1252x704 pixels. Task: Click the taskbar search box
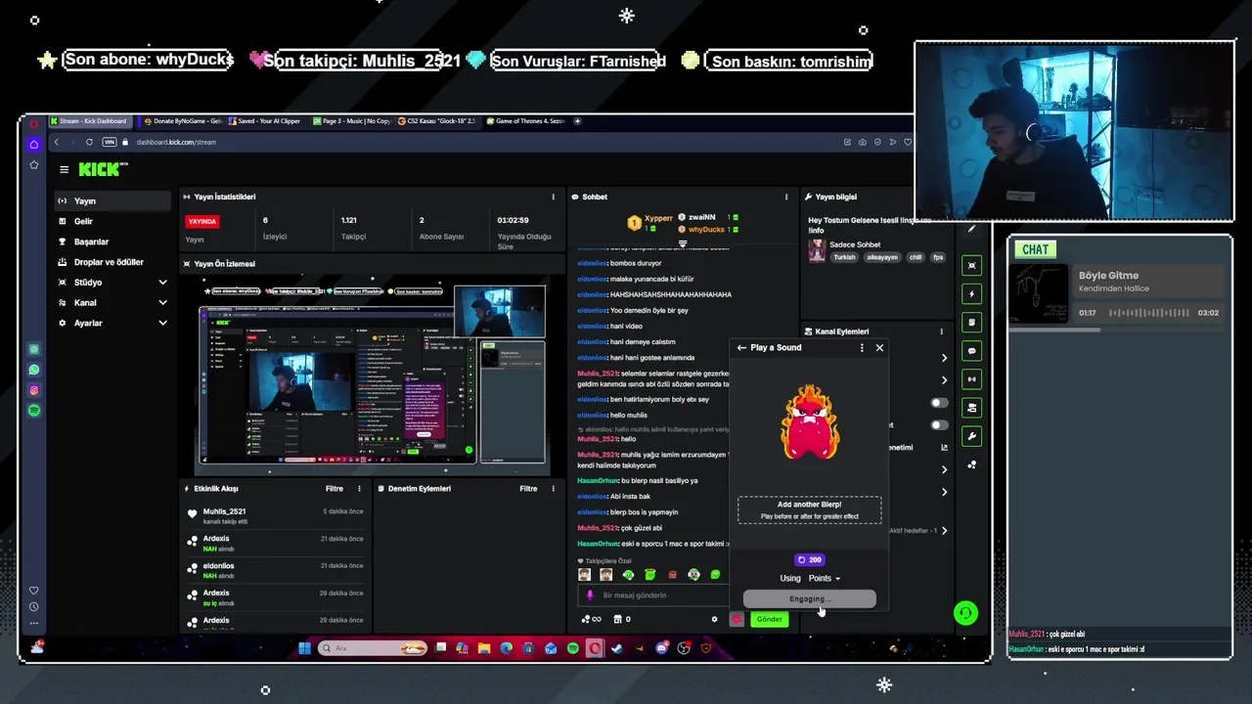373,648
